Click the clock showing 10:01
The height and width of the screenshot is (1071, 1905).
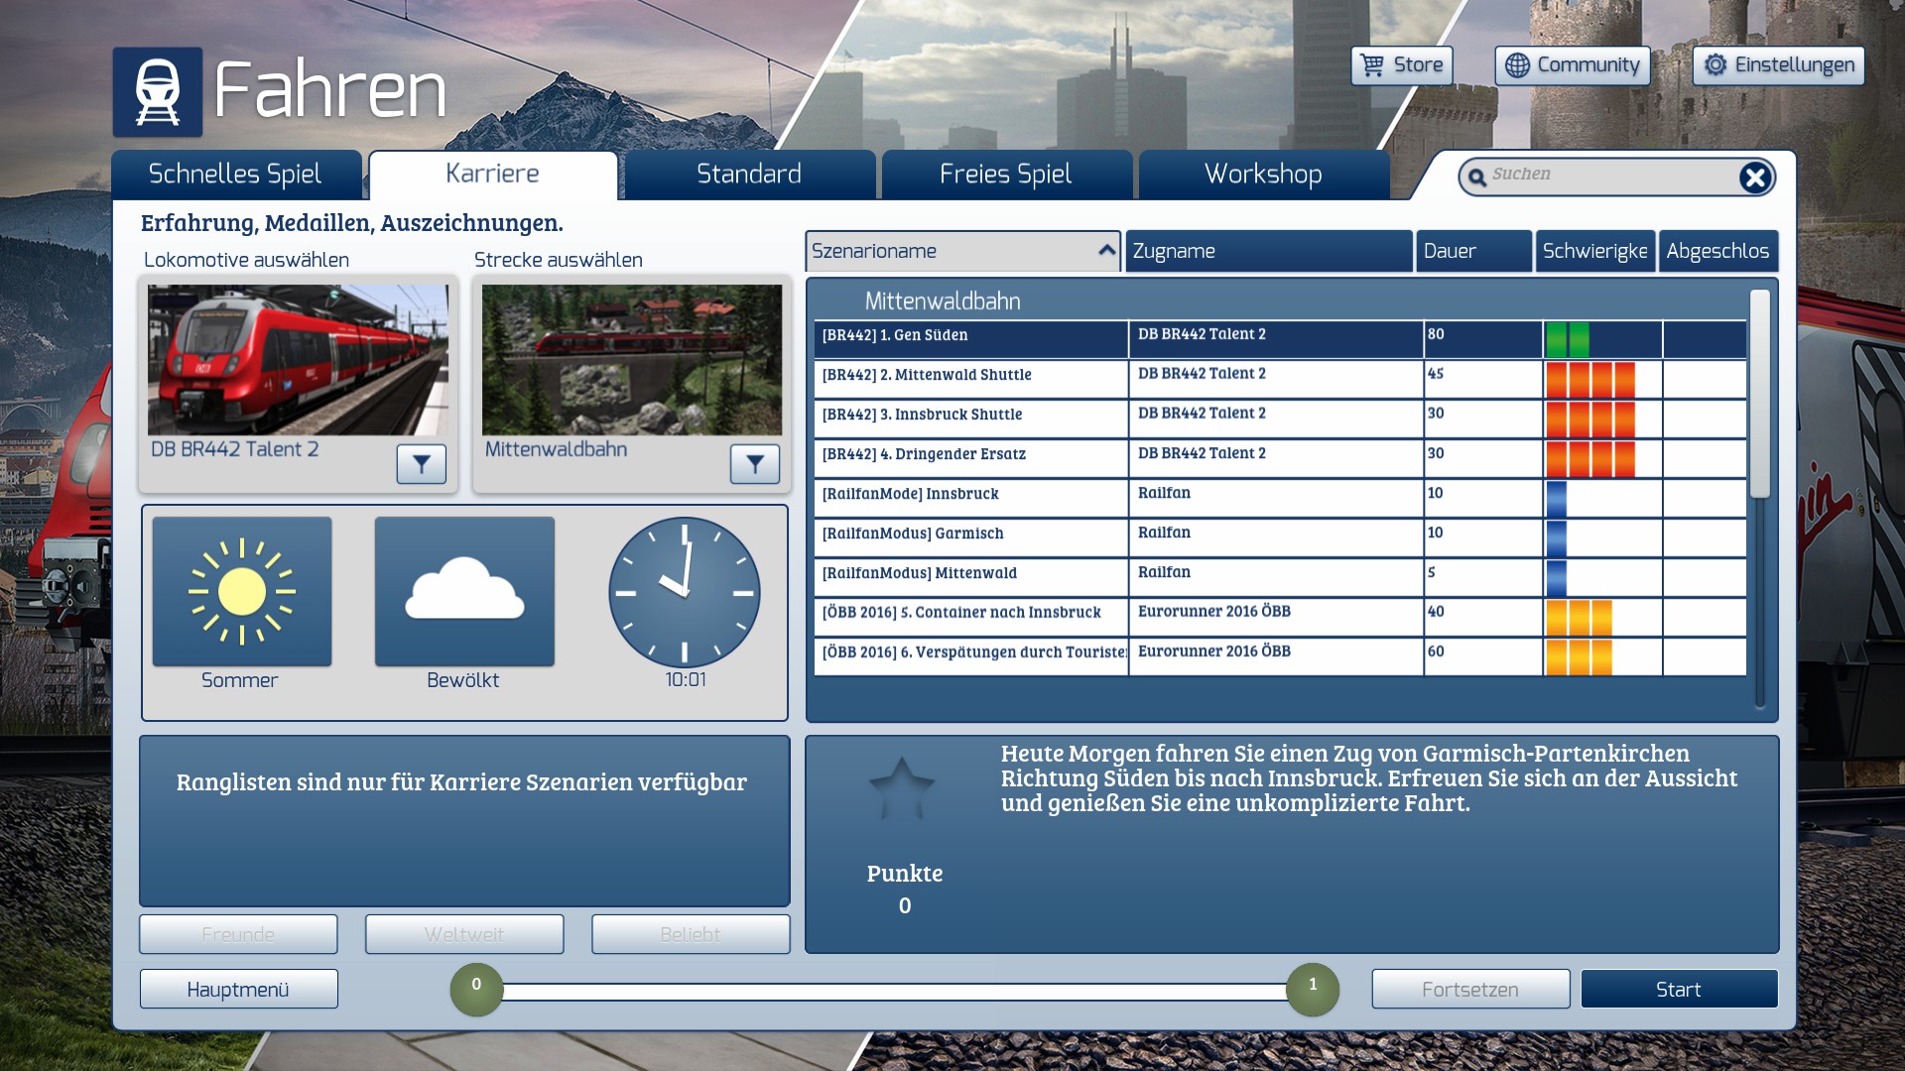tap(685, 592)
